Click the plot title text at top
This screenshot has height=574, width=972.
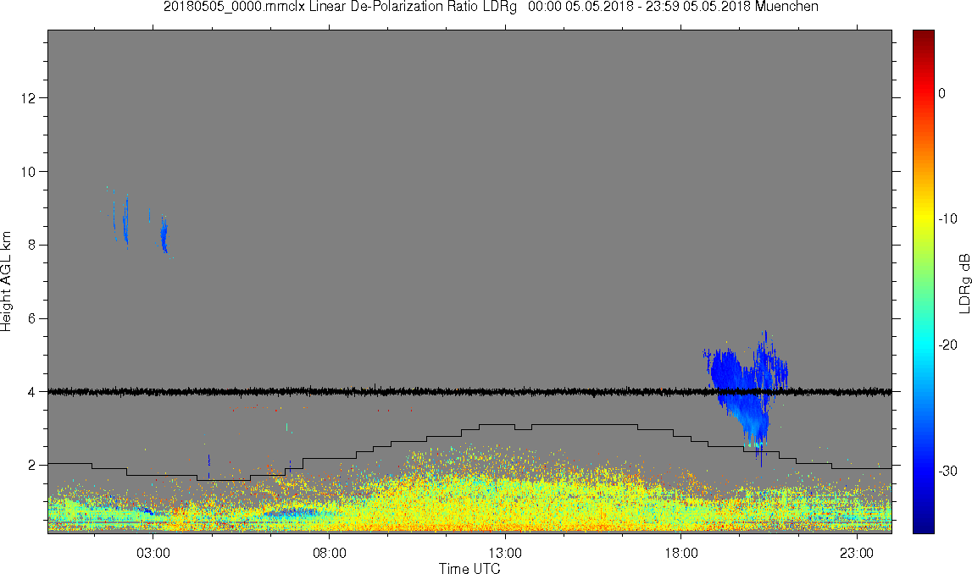pos(491,7)
